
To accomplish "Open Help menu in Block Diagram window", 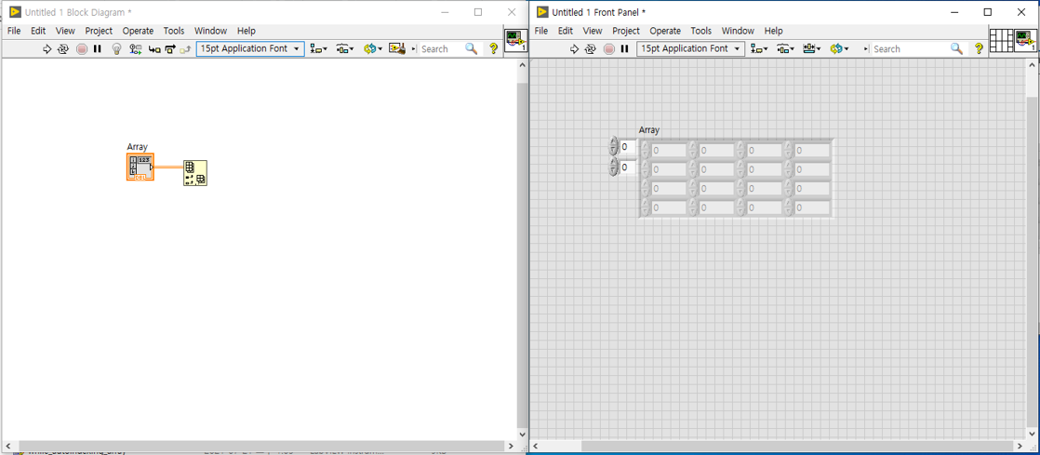I will click(247, 31).
